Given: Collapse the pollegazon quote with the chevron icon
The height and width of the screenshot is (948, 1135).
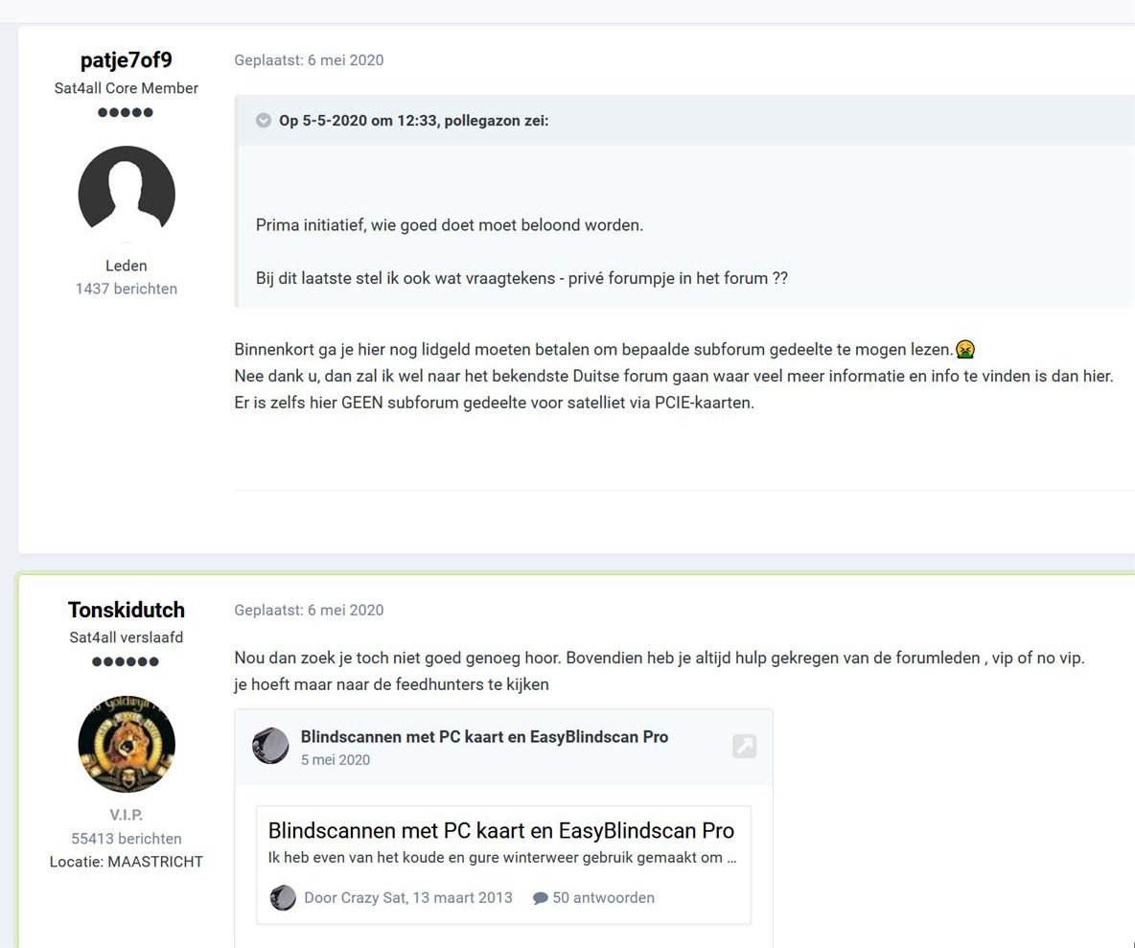Looking at the screenshot, I should (x=264, y=120).
